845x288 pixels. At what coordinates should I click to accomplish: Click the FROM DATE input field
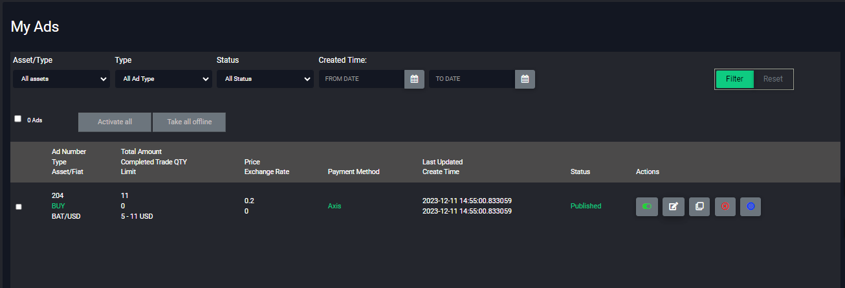click(362, 79)
